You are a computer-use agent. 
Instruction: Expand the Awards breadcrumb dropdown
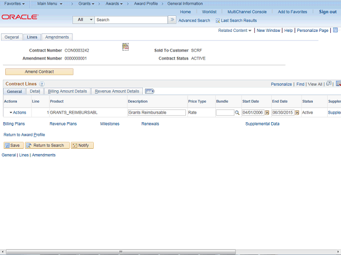tap(114, 4)
